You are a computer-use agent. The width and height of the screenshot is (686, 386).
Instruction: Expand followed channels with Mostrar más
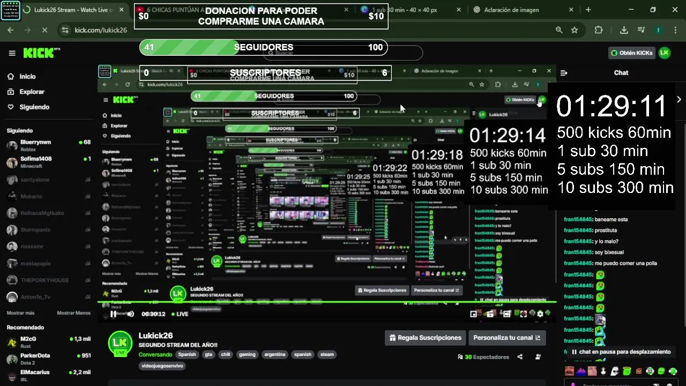coord(20,313)
